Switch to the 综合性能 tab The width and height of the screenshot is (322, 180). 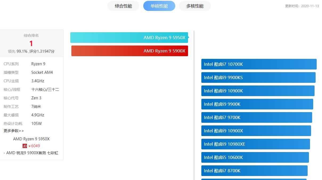click(x=123, y=6)
